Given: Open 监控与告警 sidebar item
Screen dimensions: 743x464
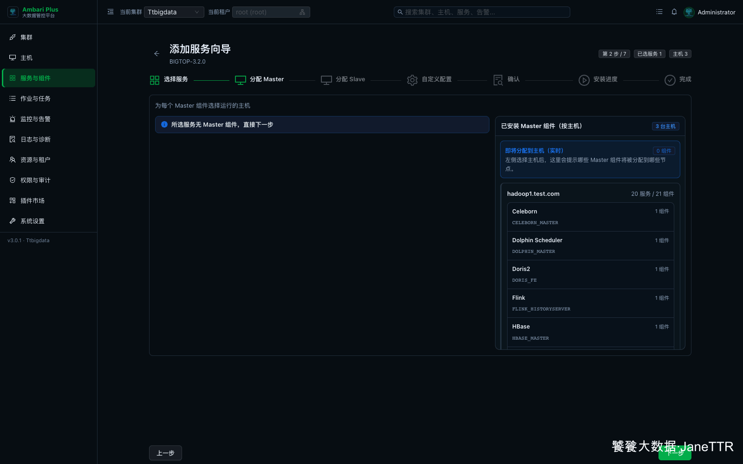Looking at the screenshot, I should (x=49, y=119).
